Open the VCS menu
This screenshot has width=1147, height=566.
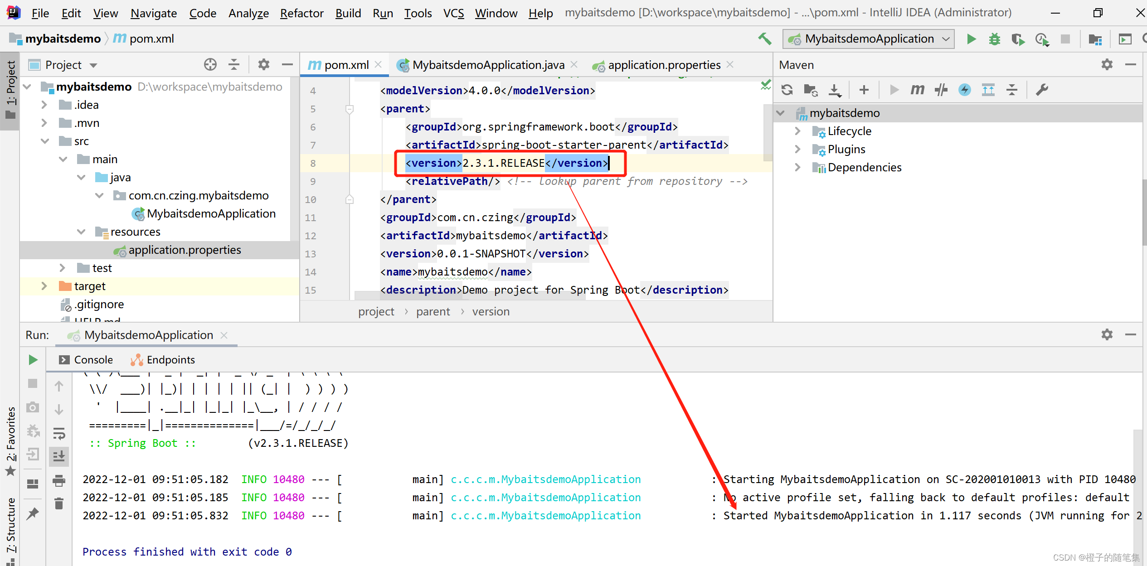(x=453, y=13)
